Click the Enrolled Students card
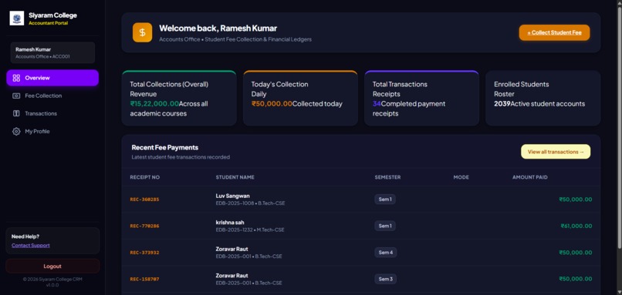The width and height of the screenshot is (622, 295). tap(543, 98)
